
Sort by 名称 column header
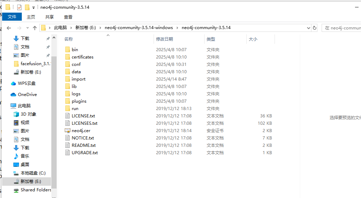pos(69,39)
